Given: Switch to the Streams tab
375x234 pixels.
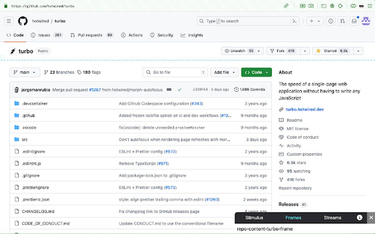Looking at the screenshot, I should 332,217.
